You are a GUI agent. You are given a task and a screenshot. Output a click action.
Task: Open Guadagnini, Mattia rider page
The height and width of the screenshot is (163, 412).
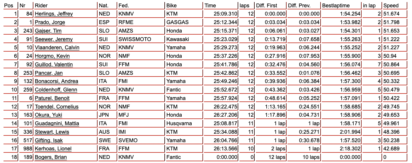pos(57,123)
